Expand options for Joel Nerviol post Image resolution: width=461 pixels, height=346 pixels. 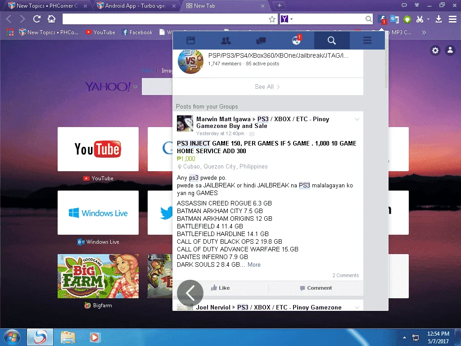tap(357, 307)
